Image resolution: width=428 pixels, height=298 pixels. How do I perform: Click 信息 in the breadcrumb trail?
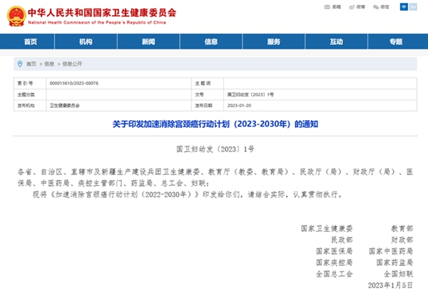pyautogui.click(x=49, y=64)
